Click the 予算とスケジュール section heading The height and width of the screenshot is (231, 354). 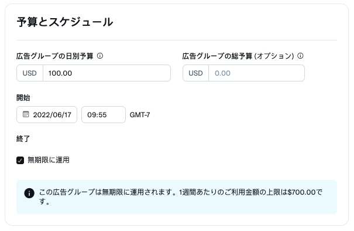click(x=64, y=22)
